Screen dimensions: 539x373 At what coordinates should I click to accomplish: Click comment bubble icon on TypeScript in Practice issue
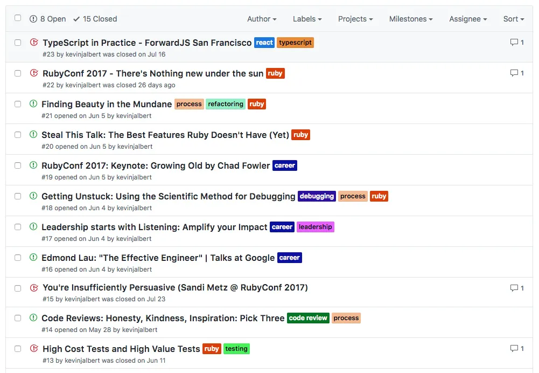[514, 43]
